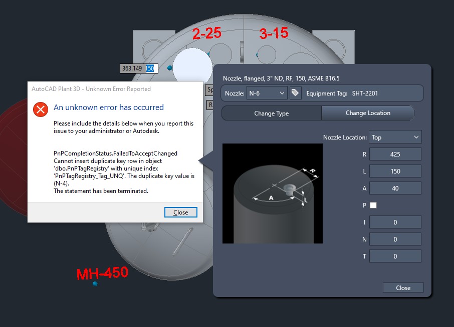The height and width of the screenshot is (327, 454).
Task: Click the Sp dynamic input option
Action: tap(209, 90)
